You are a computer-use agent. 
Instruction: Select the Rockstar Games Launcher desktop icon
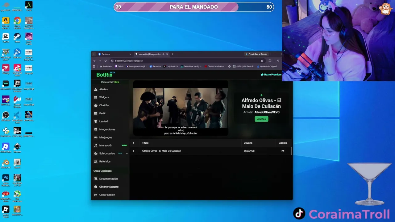[x=6, y=23]
